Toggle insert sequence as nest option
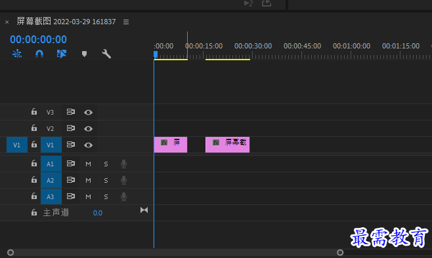The height and width of the screenshot is (258, 432). pos(17,54)
